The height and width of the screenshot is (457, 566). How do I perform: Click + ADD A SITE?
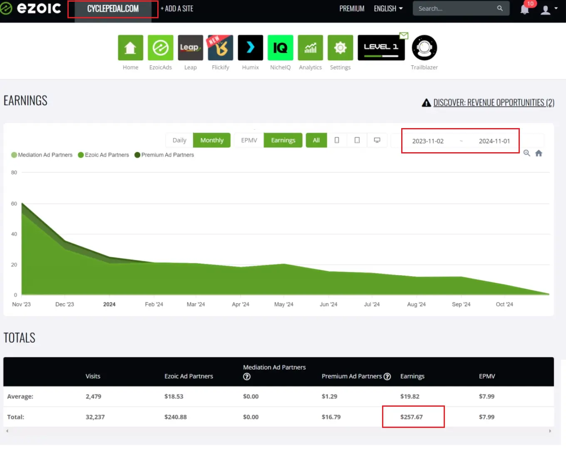pos(177,8)
